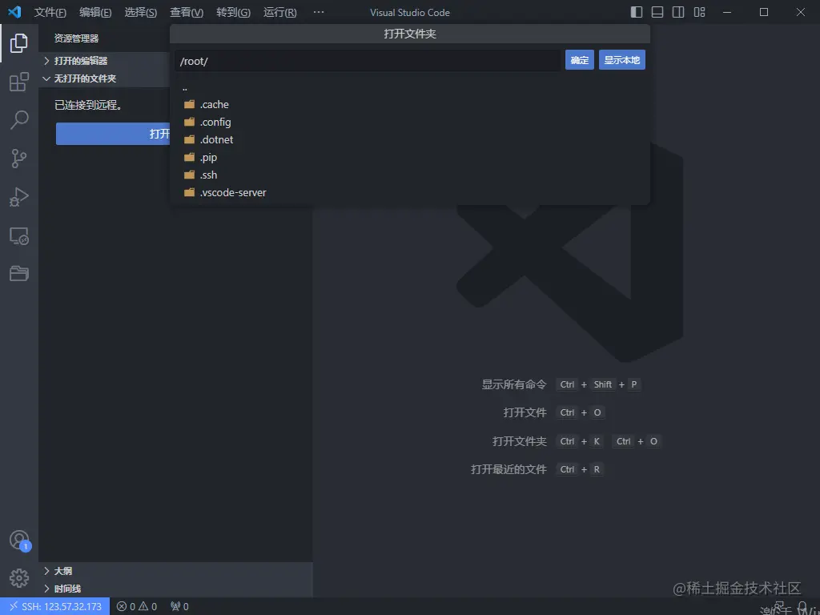Select the .config folder
This screenshot has width=820, height=615.
410,122
